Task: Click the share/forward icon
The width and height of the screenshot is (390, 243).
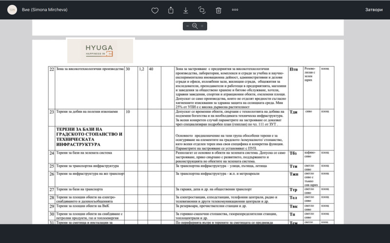Action: [171, 10]
